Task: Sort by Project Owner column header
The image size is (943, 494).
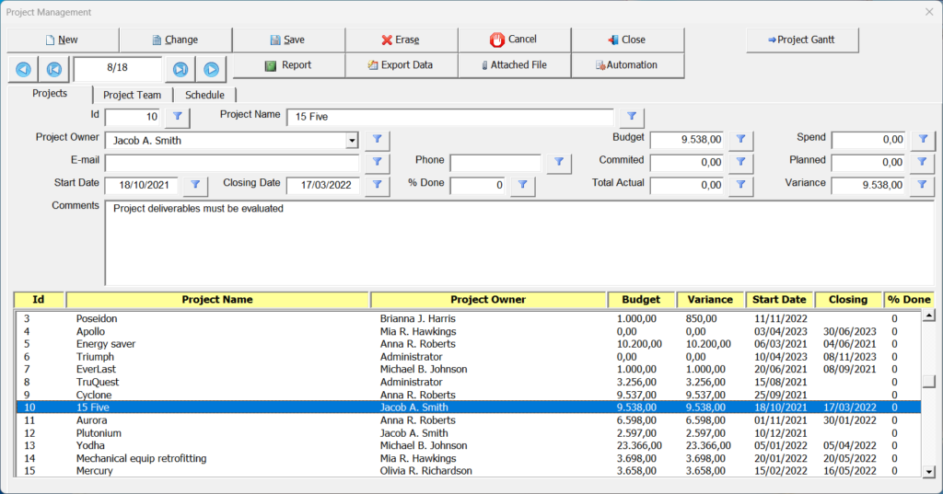Action: (488, 299)
